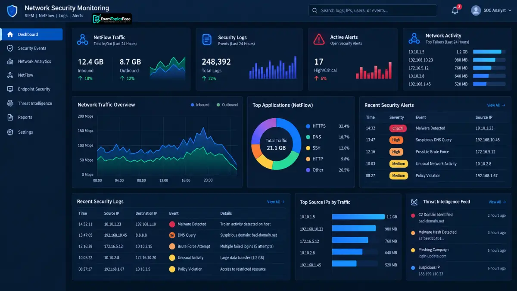The image size is (517, 291).
Task: Click the search magnifier icon
Action: click(x=315, y=10)
